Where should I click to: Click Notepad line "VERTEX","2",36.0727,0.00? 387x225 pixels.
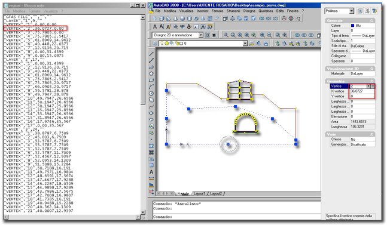tap(35, 29)
